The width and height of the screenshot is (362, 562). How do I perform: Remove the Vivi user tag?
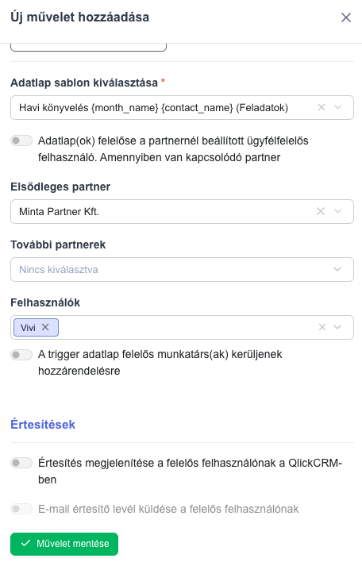[45, 327]
